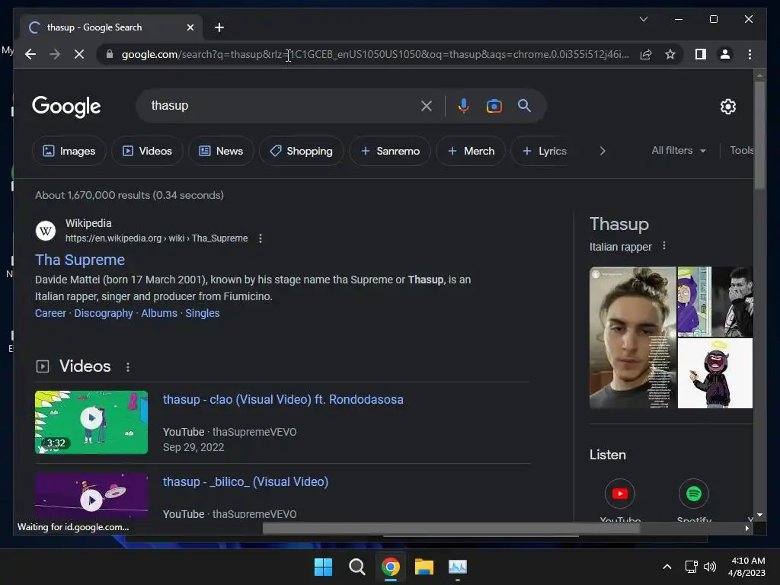Listen on Spotify icon

[x=694, y=494]
